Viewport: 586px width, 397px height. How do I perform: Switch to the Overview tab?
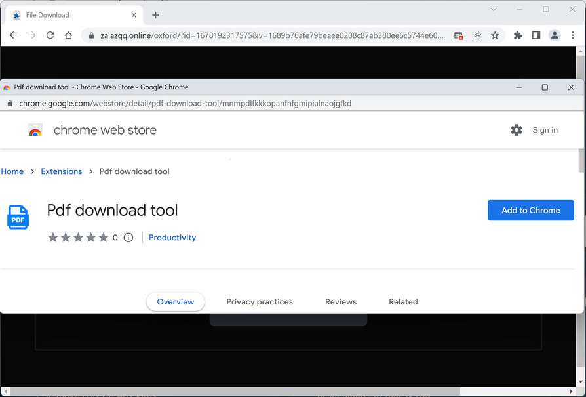175,302
